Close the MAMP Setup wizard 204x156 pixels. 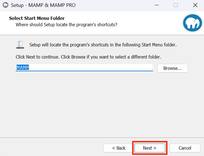pyautogui.click(x=195, y=5)
